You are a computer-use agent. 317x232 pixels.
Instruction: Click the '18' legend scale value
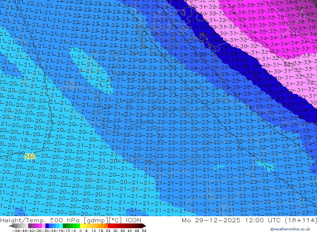(101, 231)
